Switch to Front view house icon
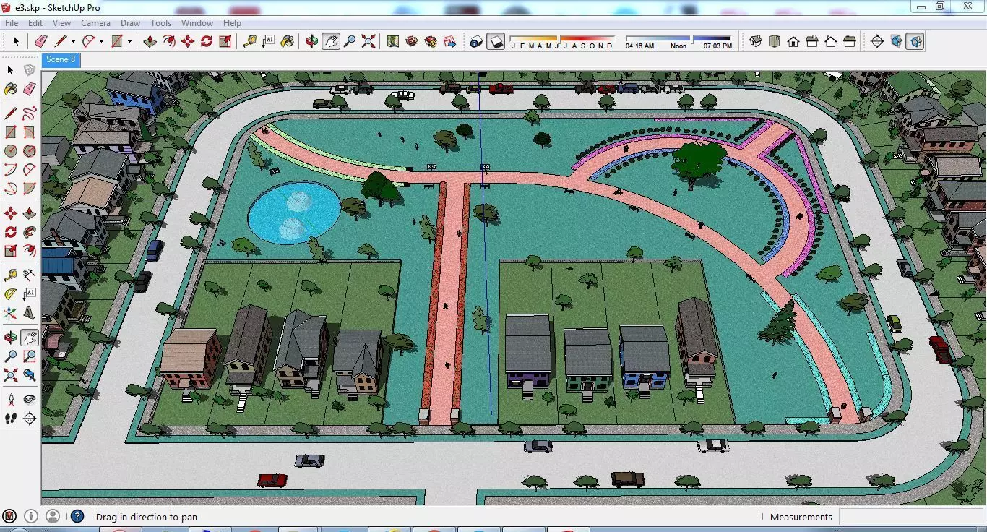 793,41
